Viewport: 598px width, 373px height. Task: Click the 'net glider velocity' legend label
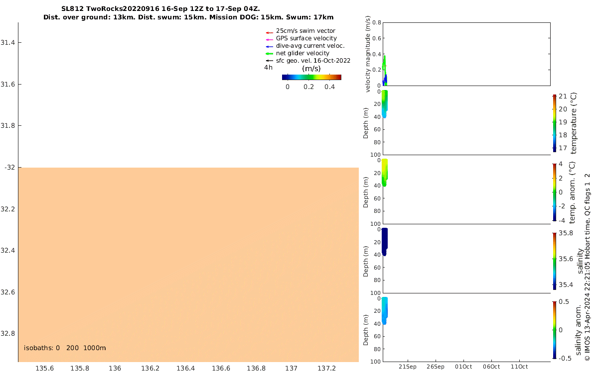302,53
